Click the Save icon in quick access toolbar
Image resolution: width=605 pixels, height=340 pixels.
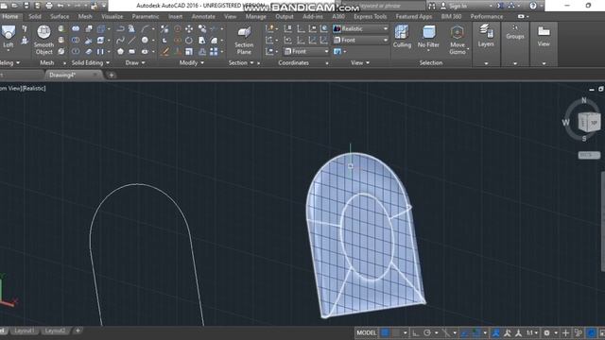tap(26, 6)
